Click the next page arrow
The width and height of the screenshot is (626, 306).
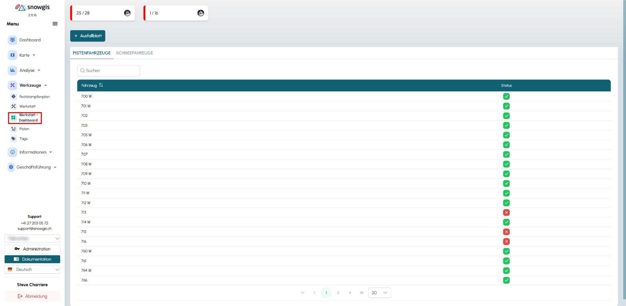pyautogui.click(x=350, y=293)
